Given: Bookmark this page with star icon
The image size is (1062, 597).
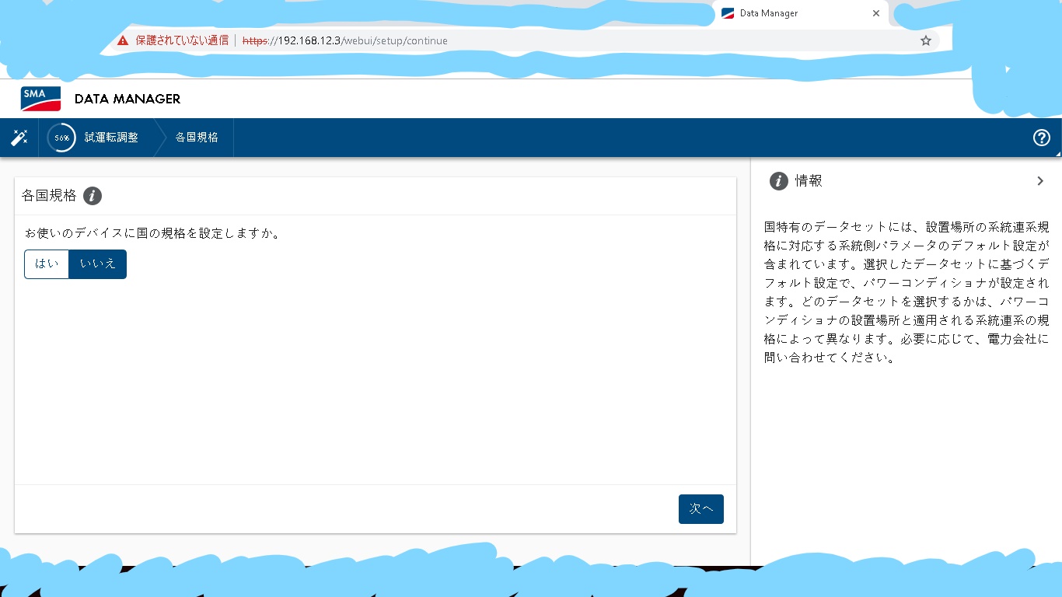Looking at the screenshot, I should [x=925, y=40].
